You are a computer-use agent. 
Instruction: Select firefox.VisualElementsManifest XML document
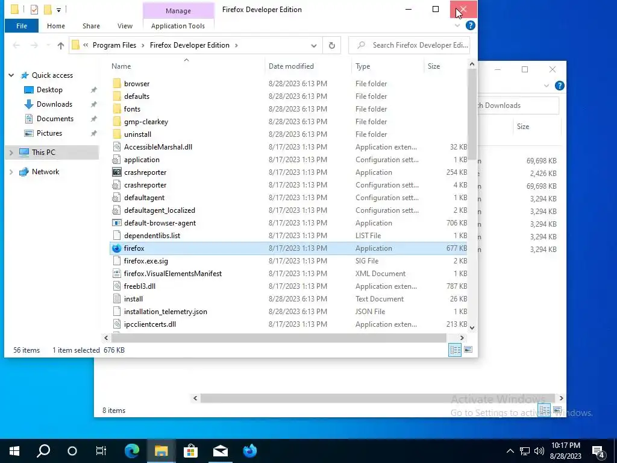[173, 274]
